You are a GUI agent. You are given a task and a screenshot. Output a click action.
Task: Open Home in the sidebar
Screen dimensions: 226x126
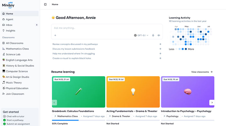[20, 14]
